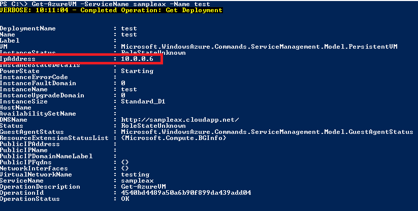Click the PowerState value Starting
This screenshot has height=211, width=418.
[137, 71]
